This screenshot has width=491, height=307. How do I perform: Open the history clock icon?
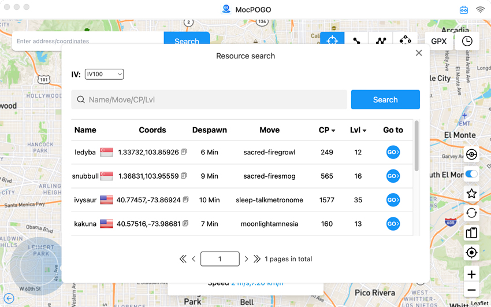click(x=467, y=41)
